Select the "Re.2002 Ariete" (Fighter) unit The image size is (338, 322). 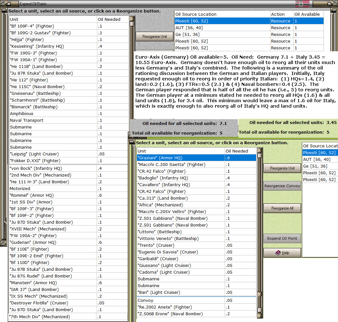click(x=197, y=307)
